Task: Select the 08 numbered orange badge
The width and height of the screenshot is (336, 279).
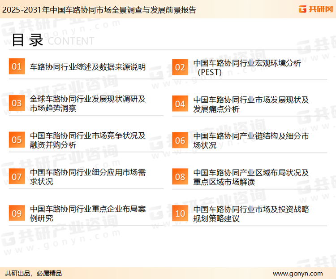Action: [180, 177]
